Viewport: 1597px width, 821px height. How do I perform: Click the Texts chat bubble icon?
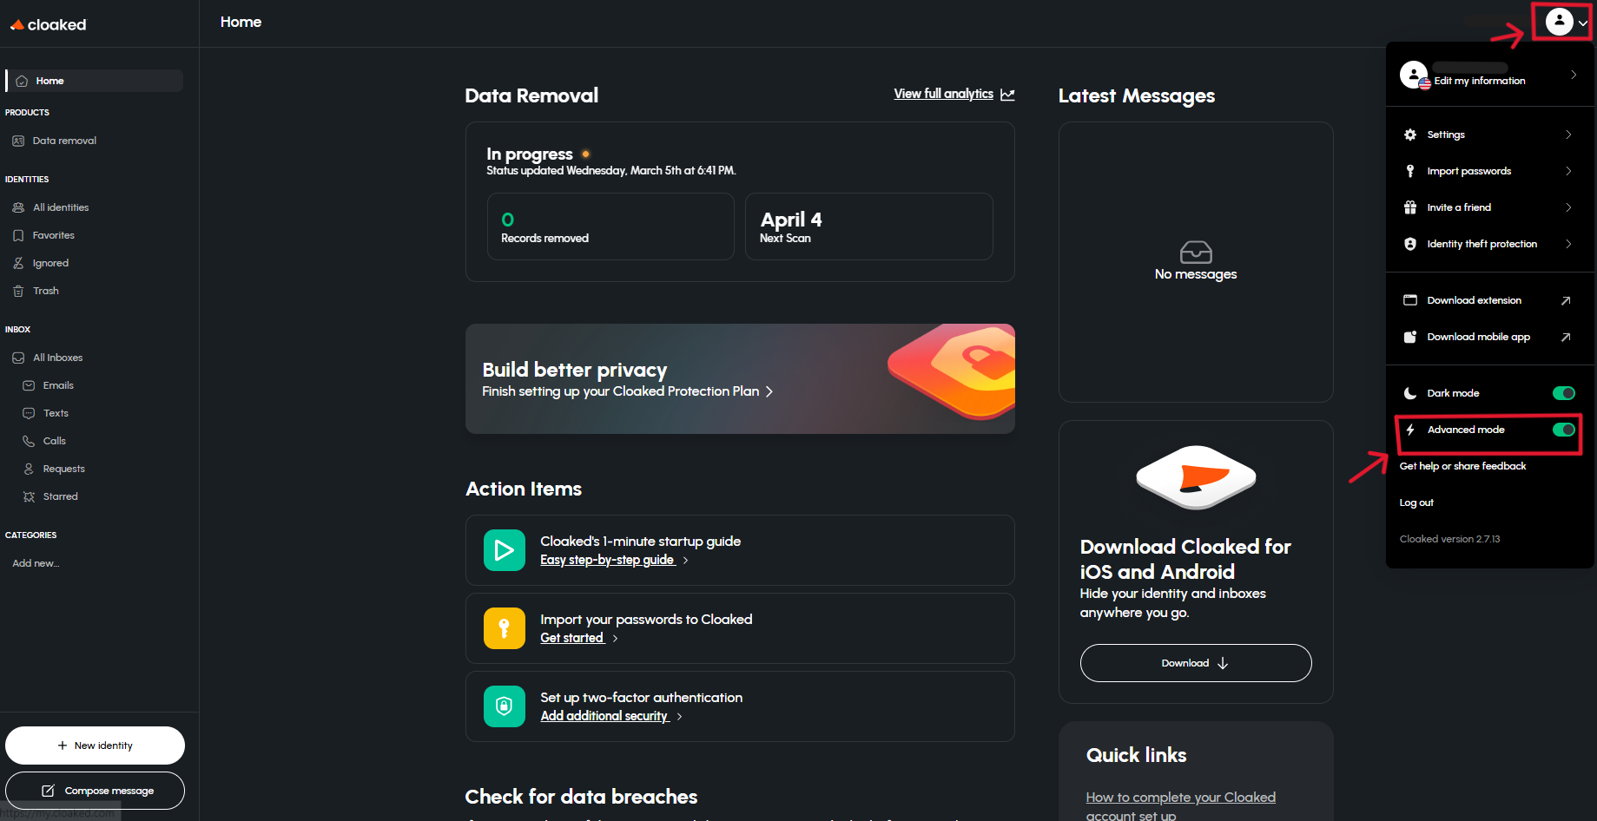[29, 413]
